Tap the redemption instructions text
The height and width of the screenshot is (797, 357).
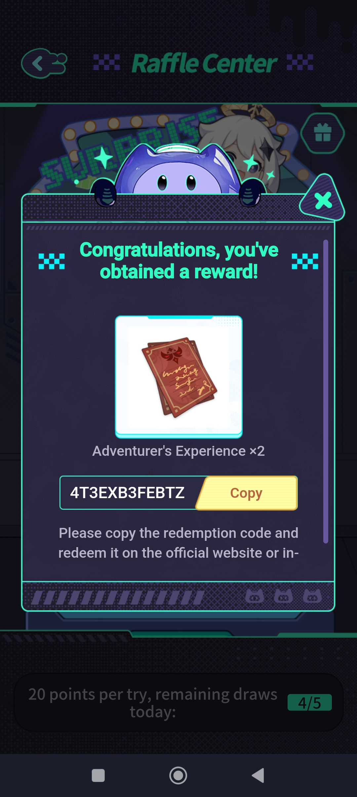178,543
